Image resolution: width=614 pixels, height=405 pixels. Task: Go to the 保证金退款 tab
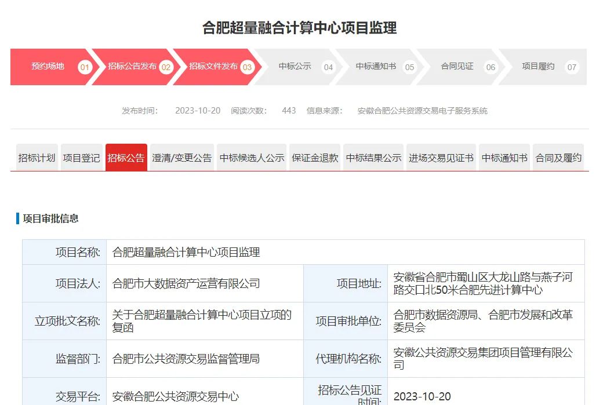(315, 158)
